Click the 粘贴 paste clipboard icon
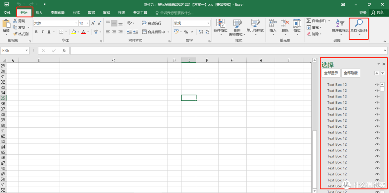 pos(6,24)
